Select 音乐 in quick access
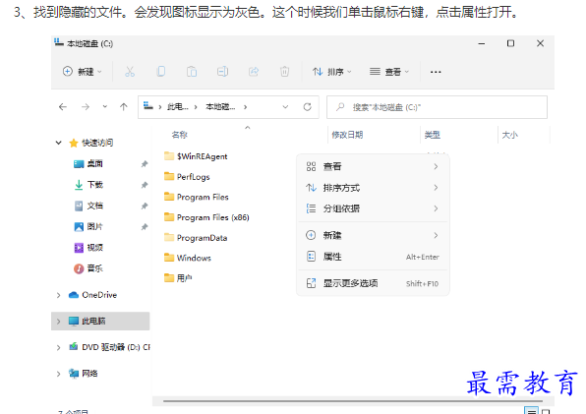Viewport: 586px width, 414px height. pyautogui.click(x=95, y=268)
